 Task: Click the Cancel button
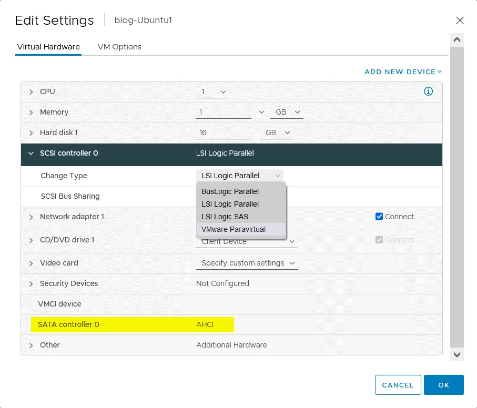pos(398,385)
